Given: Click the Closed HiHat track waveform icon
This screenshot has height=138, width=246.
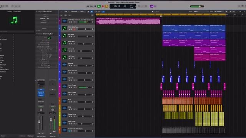Looking at the screenshot, I should [x=64, y=115].
